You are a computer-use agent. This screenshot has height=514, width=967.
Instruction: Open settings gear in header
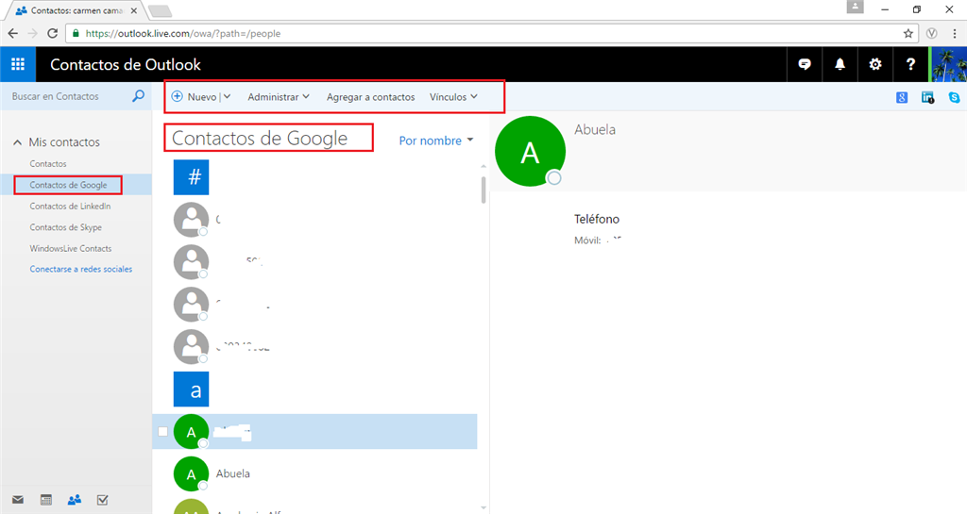tap(875, 64)
